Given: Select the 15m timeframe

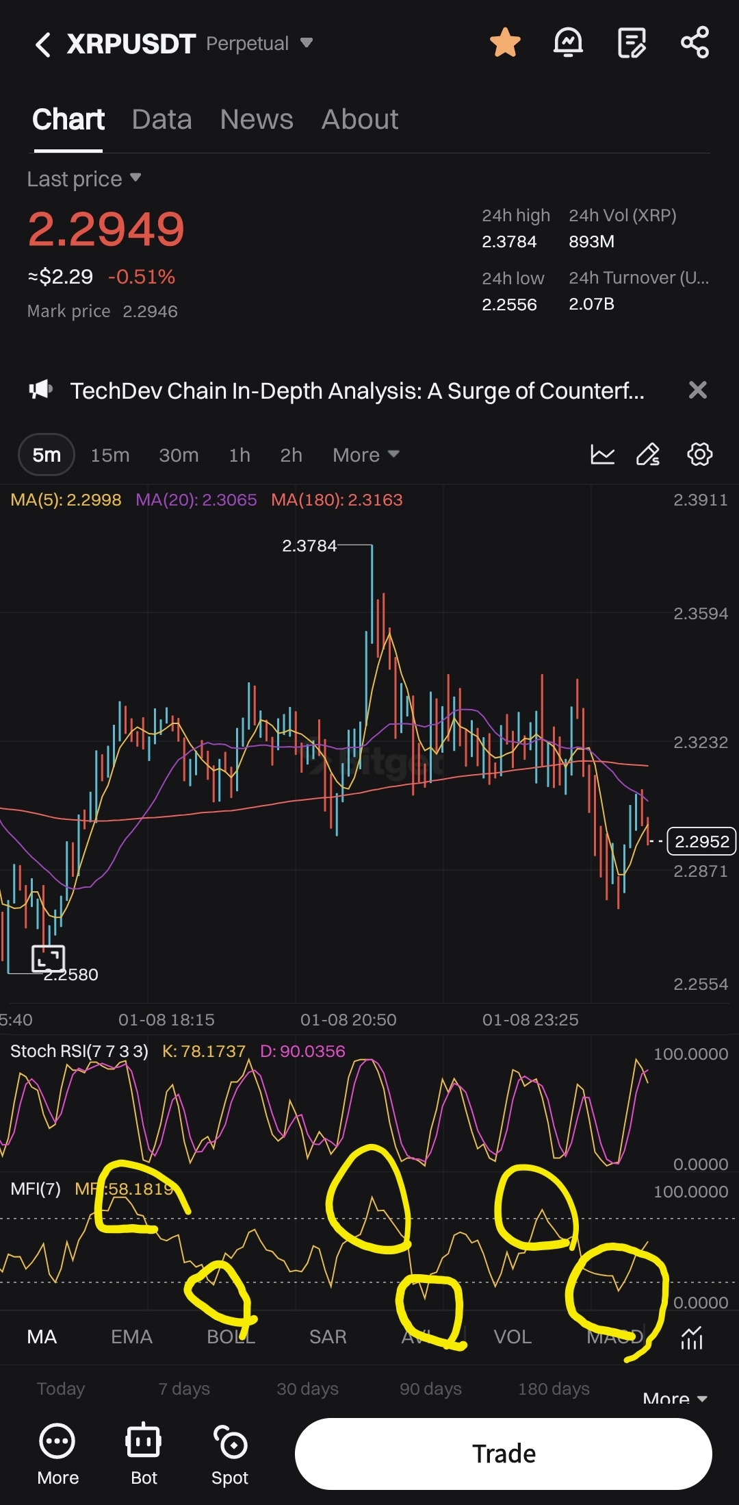Looking at the screenshot, I should 110,455.
